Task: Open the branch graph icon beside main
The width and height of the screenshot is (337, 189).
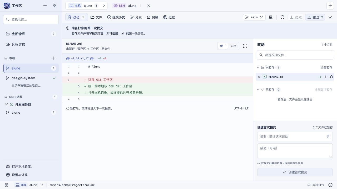Action: (x=271, y=17)
